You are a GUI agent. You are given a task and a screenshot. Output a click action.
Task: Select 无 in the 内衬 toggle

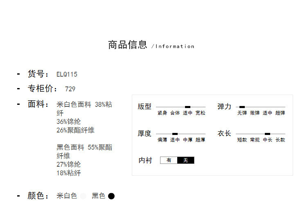[185, 160]
